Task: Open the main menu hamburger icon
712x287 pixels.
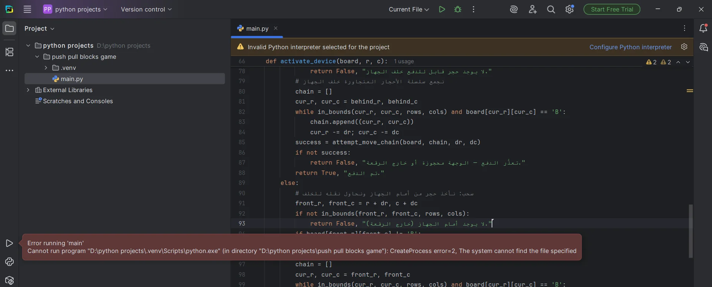Action: [x=27, y=9]
